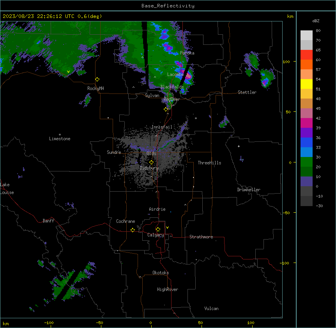
Task: Click the Banff label
Action: tap(48, 221)
